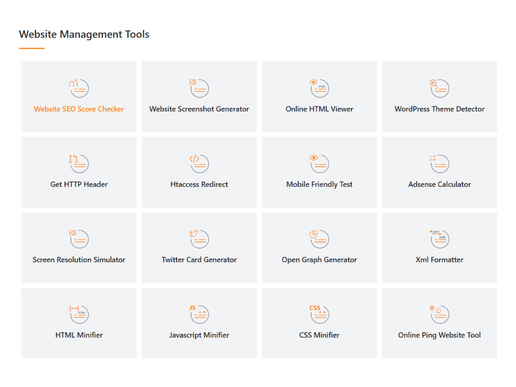The height and width of the screenshot is (387, 516).
Task: Select the Adsense Calculator text link
Action: point(439,184)
